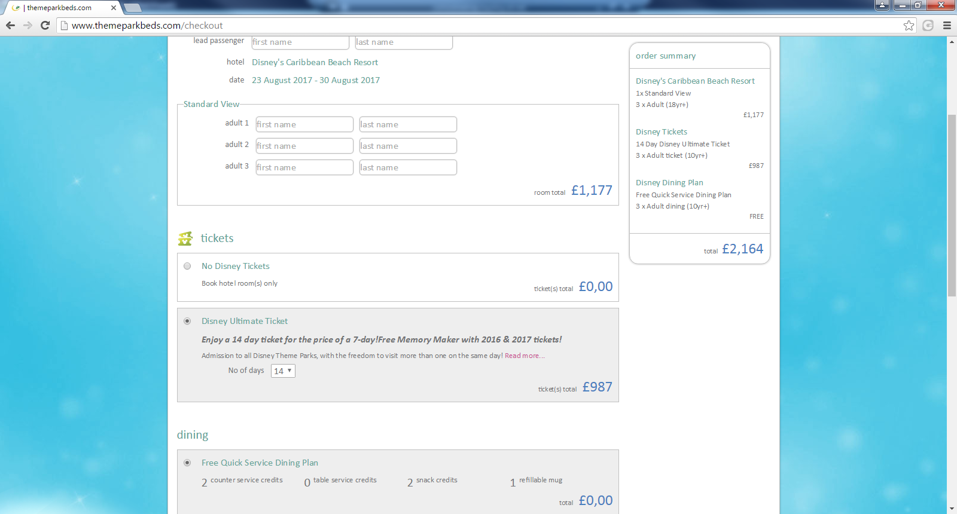
Task: Click the No Disney Tickets label
Action: pyautogui.click(x=236, y=266)
